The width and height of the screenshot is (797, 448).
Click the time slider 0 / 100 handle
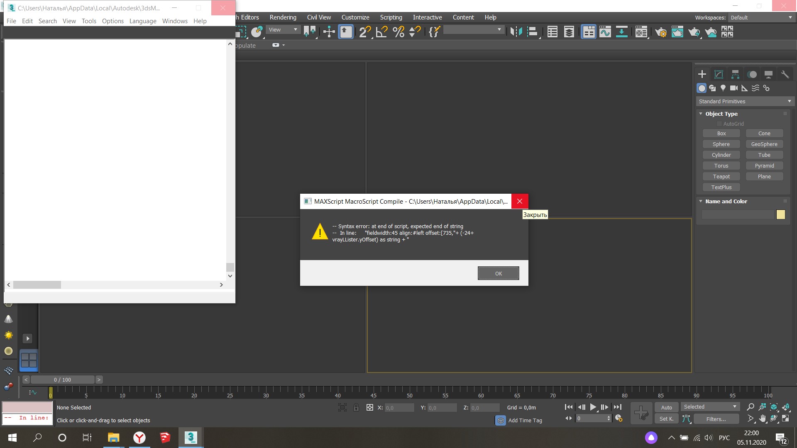pos(62,380)
